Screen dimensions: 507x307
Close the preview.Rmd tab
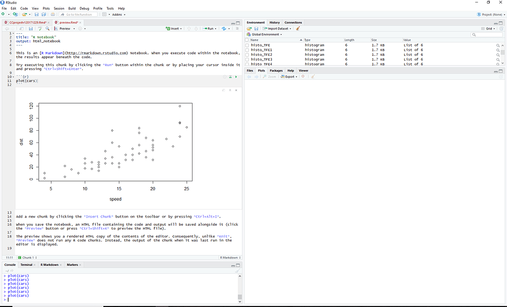pos(80,23)
